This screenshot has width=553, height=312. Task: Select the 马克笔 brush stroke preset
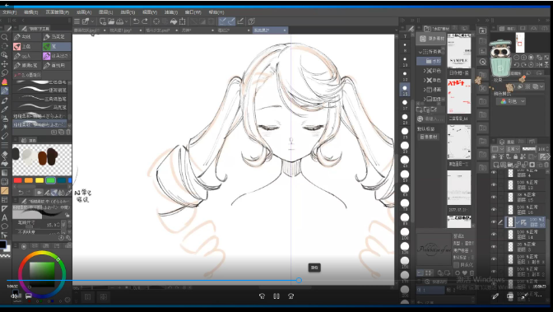pos(39,106)
